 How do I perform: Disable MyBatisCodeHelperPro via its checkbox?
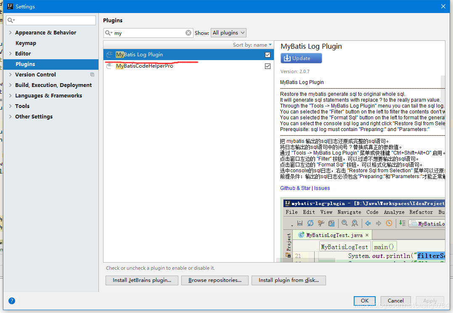268,66
